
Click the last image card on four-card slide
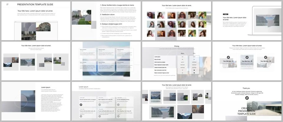pos(61,62)
